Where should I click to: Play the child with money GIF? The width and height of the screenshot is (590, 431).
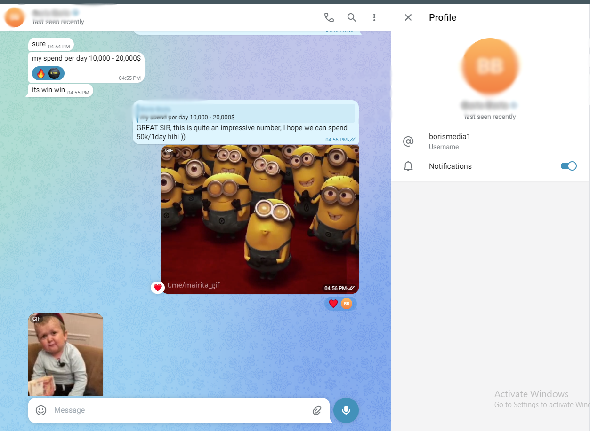(x=65, y=355)
